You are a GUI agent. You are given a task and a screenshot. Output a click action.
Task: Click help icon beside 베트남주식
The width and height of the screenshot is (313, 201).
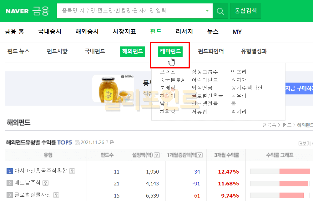[x=45, y=183]
